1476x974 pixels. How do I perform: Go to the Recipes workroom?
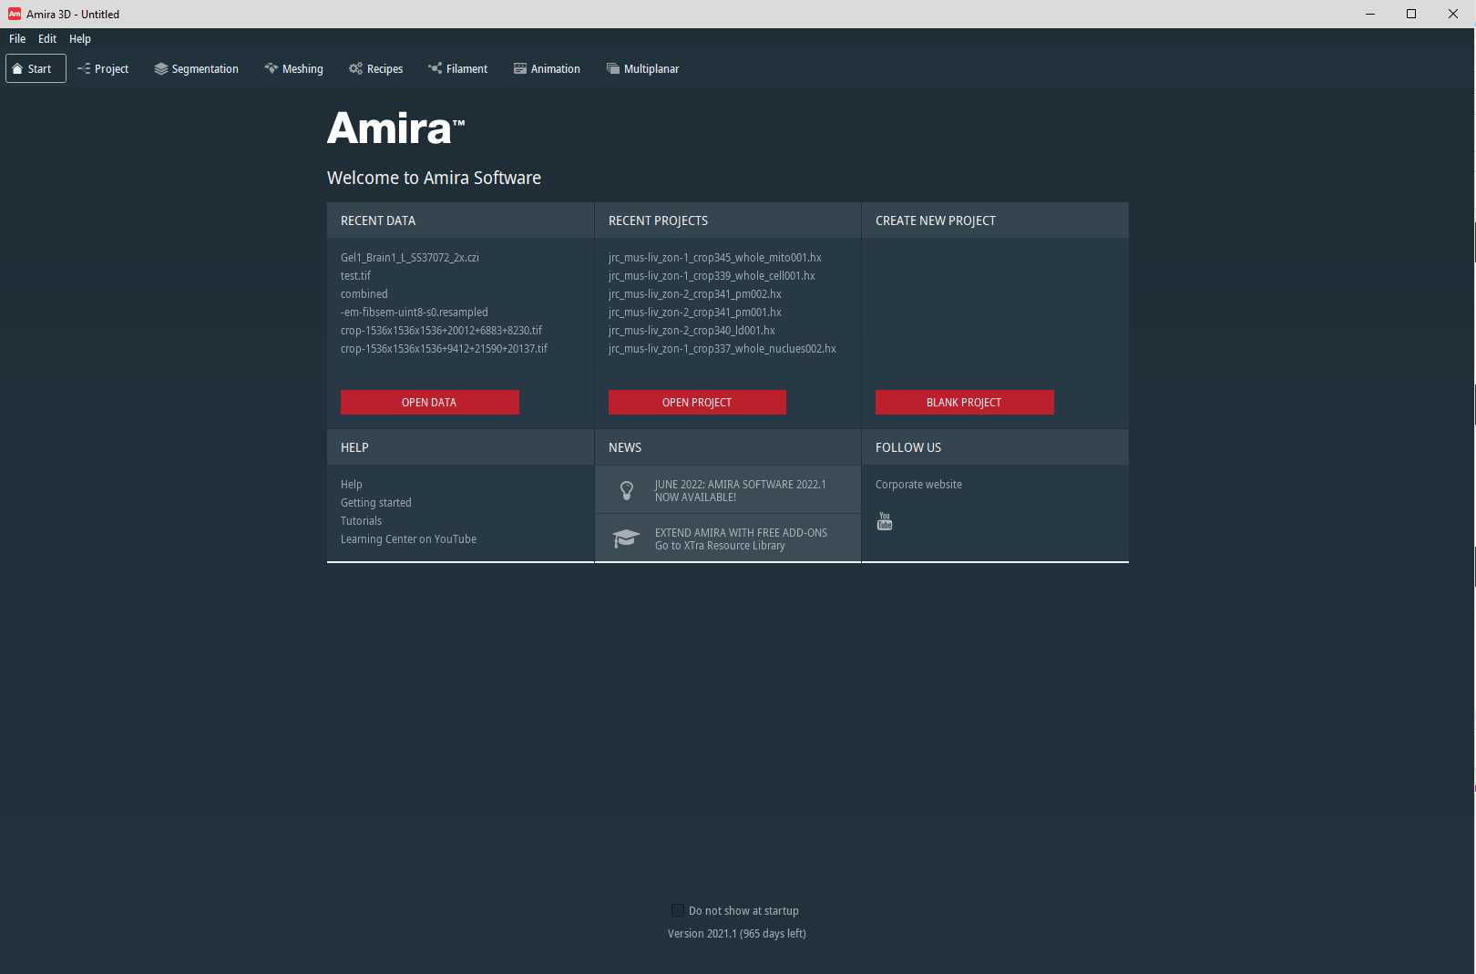coord(375,68)
